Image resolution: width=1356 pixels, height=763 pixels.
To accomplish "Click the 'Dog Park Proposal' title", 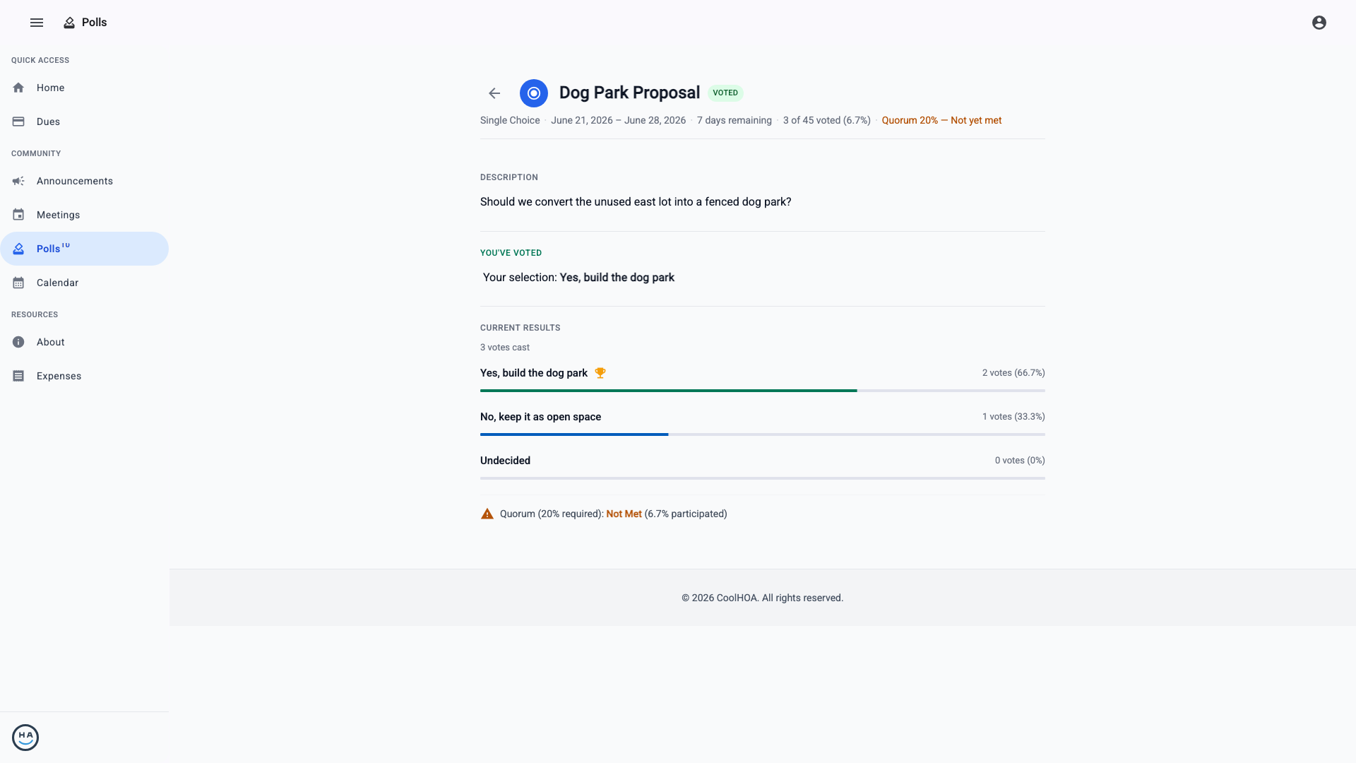I will [x=629, y=93].
